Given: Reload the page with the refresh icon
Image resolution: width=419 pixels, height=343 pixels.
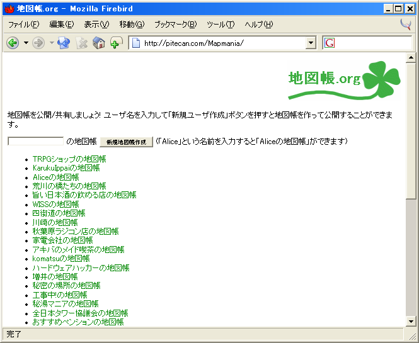Looking at the screenshot, I should (64, 43).
